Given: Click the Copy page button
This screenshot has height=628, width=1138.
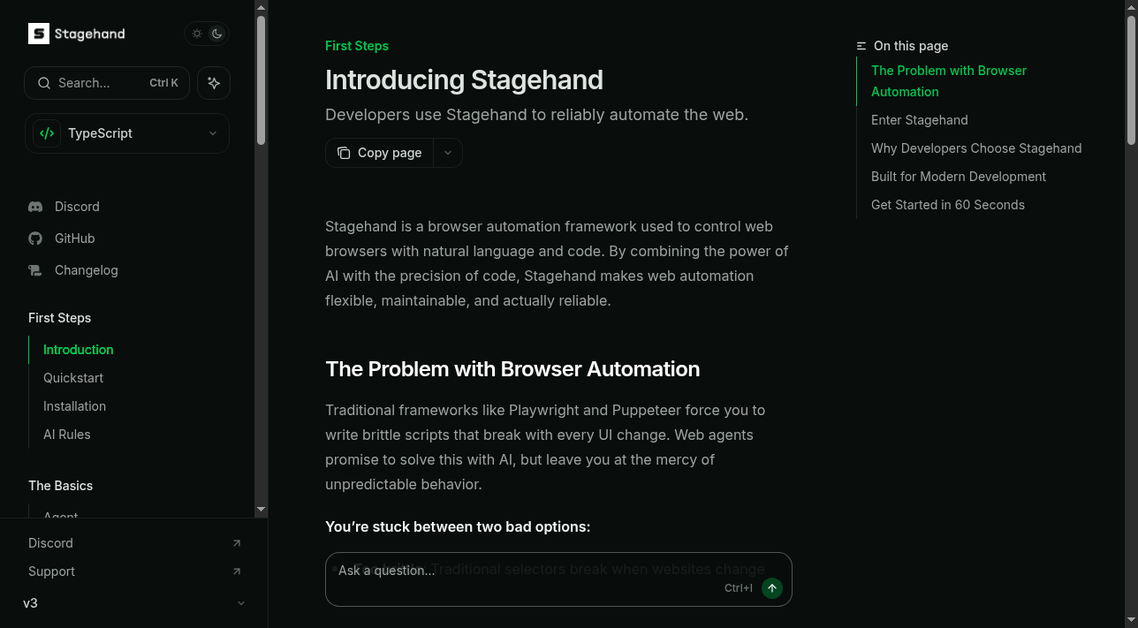Looking at the screenshot, I should point(379,153).
